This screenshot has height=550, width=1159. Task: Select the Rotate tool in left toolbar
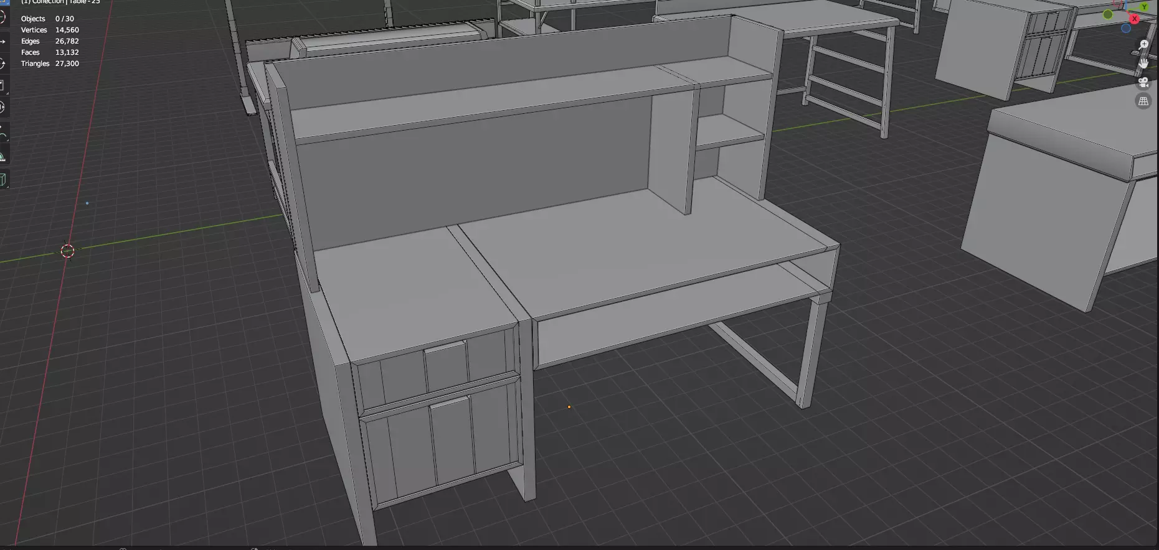tap(3, 63)
